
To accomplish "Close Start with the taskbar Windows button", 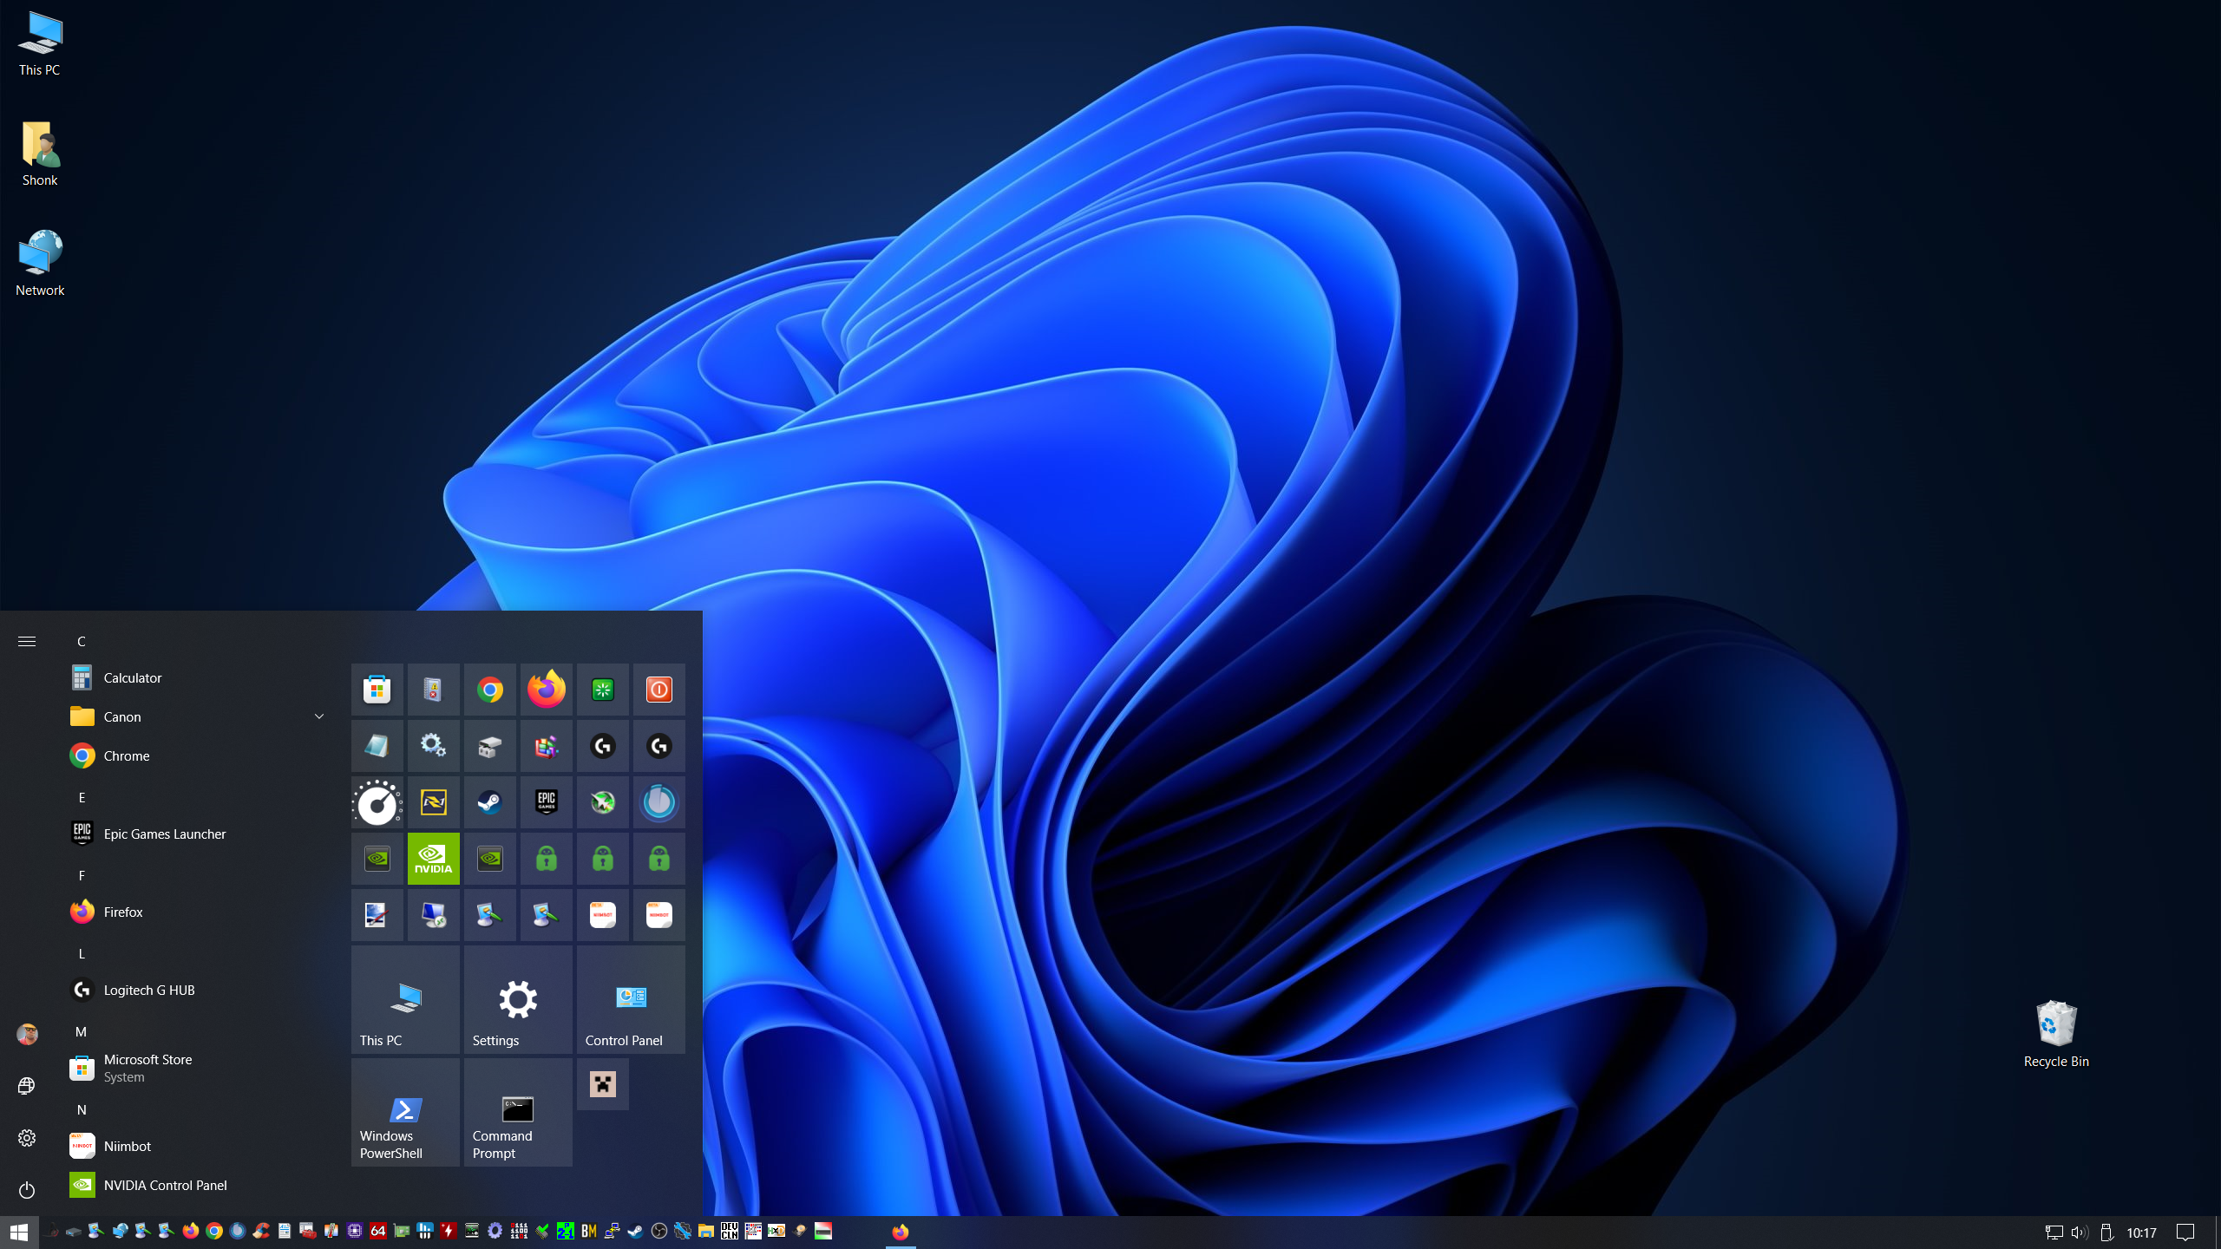I will tap(19, 1232).
